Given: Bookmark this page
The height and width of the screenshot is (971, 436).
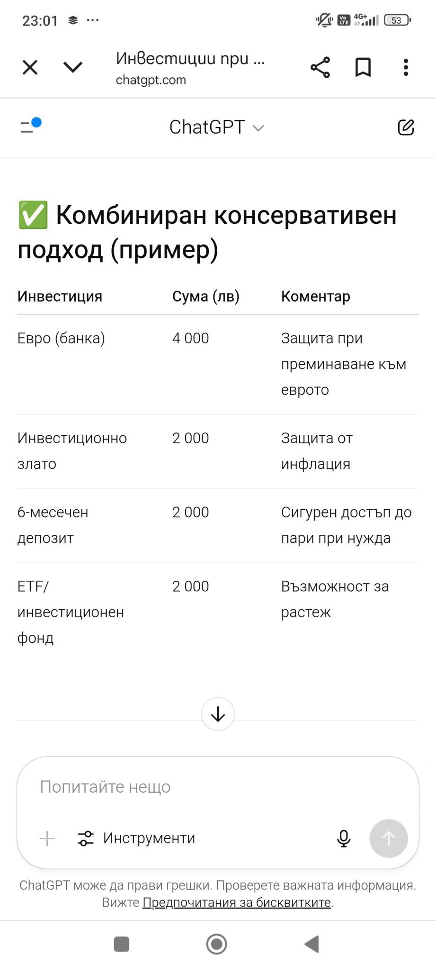Looking at the screenshot, I should coord(363,67).
